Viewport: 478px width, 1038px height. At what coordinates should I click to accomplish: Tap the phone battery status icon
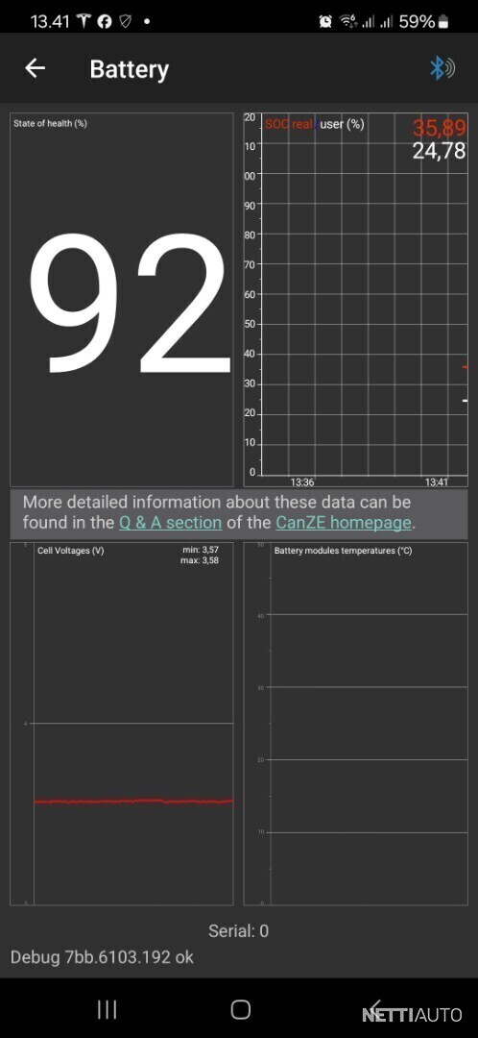pos(442,22)
